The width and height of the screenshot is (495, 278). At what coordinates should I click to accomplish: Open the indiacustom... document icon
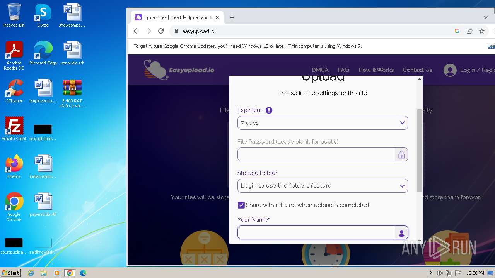[x=43, y=166]
